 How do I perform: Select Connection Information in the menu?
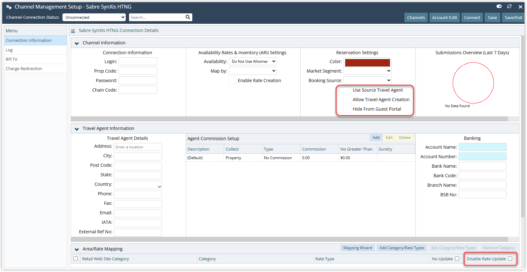pyautogui.click(x=35, y=40)
